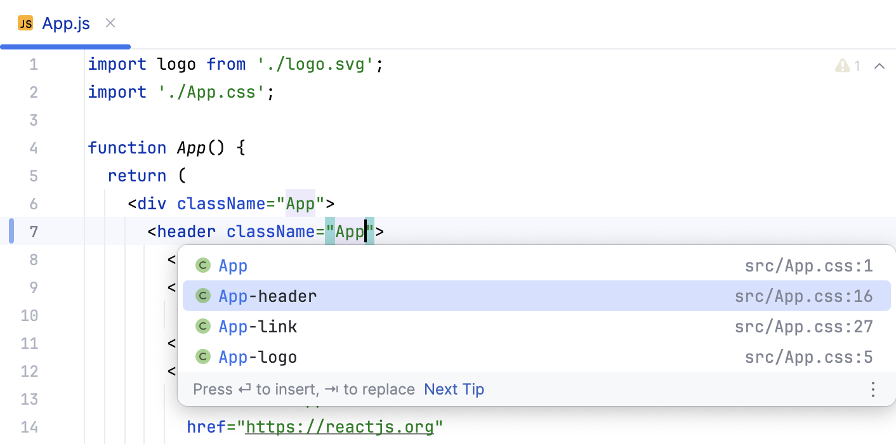Viewport: 896px width, 444px height.
Task: Click the CSS class icon beside "App-header"
Action: 203,296
